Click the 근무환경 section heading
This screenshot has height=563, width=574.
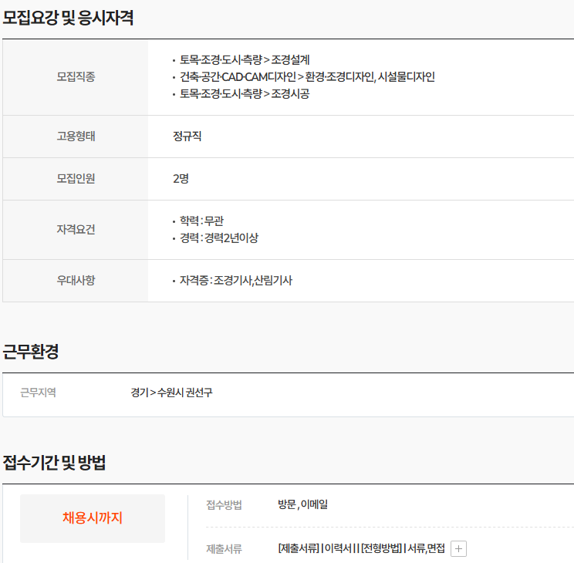click(31, 352)
